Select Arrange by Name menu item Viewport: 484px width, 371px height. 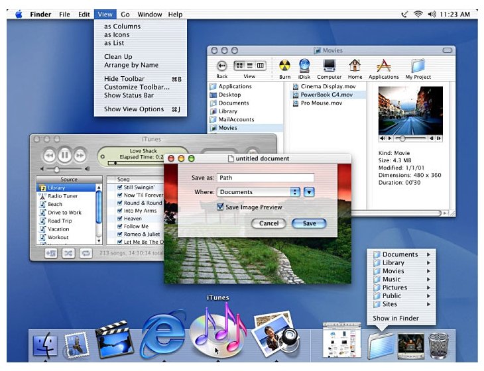pyautogui.click(x=141, y=65)
